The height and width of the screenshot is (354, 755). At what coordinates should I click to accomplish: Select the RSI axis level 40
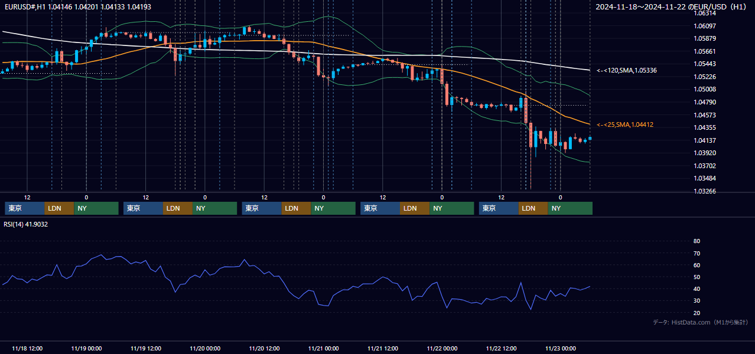coord(697,289)
